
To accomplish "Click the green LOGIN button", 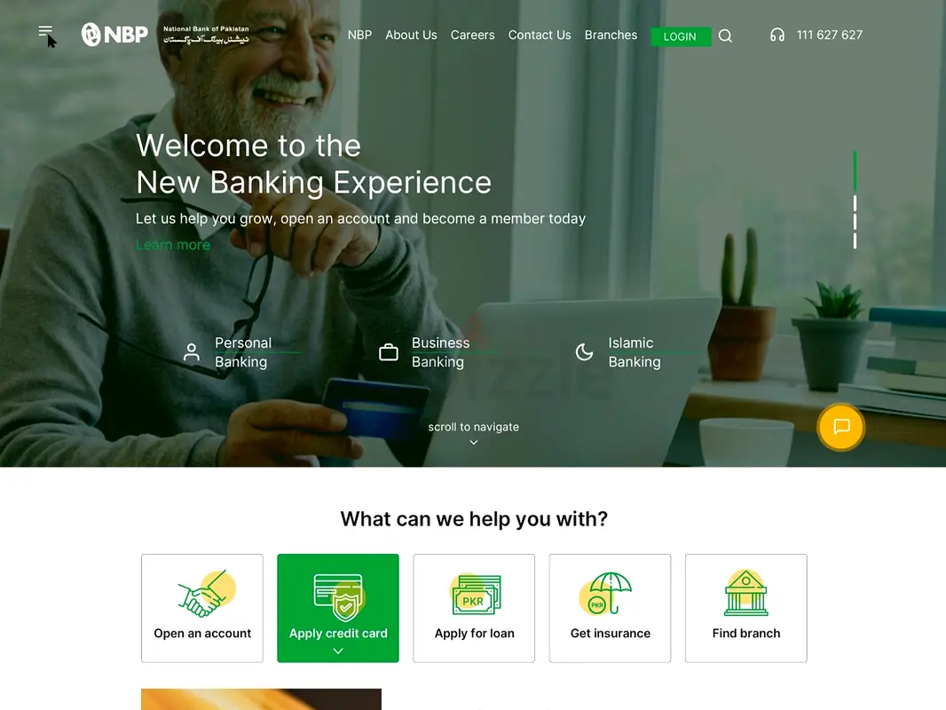I will (681, 36).
